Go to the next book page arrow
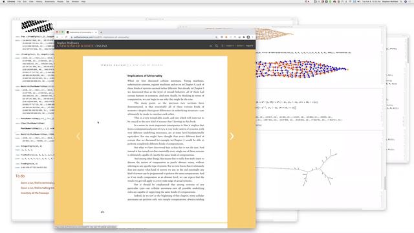Image resolution: width=414 pixels, height=233 pixels. coord(232,136)
